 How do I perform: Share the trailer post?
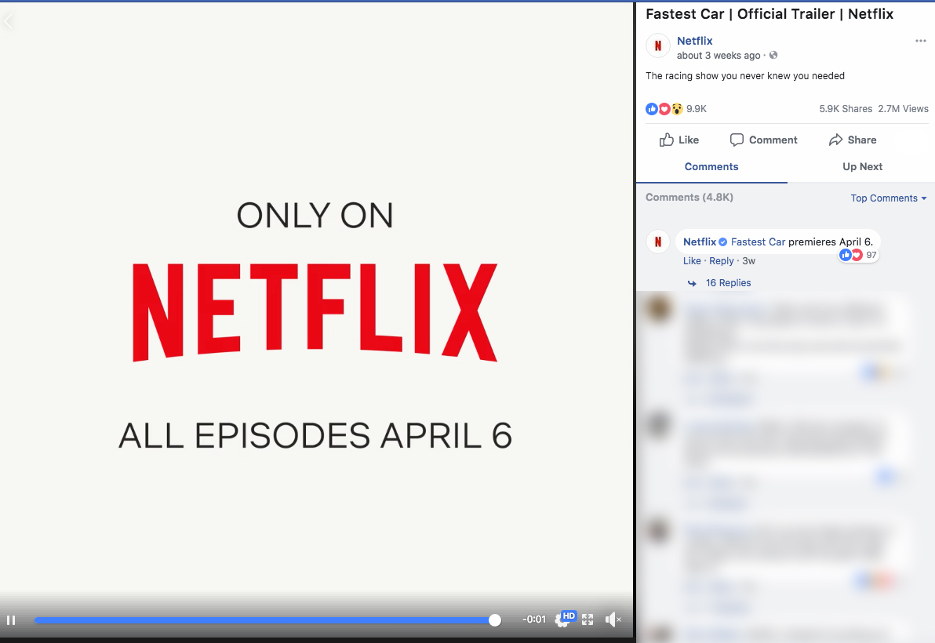coord(853,140)
